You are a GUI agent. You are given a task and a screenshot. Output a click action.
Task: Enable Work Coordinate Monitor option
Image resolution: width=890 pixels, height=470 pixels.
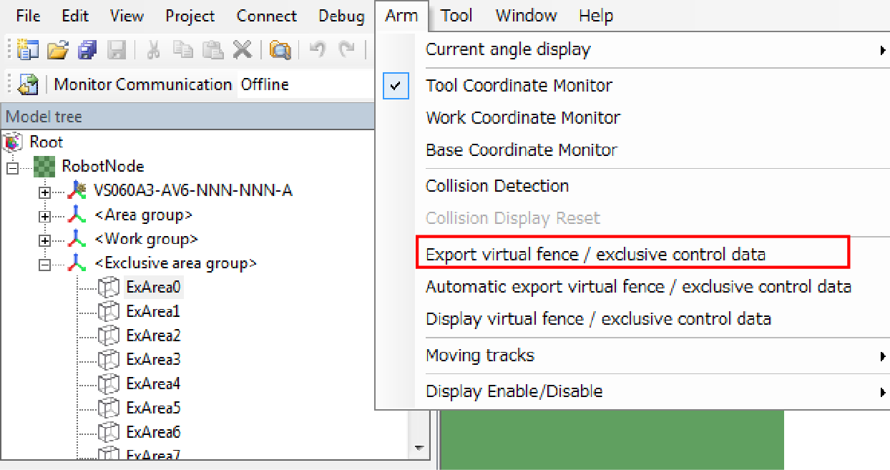click(x=523, y=118)
